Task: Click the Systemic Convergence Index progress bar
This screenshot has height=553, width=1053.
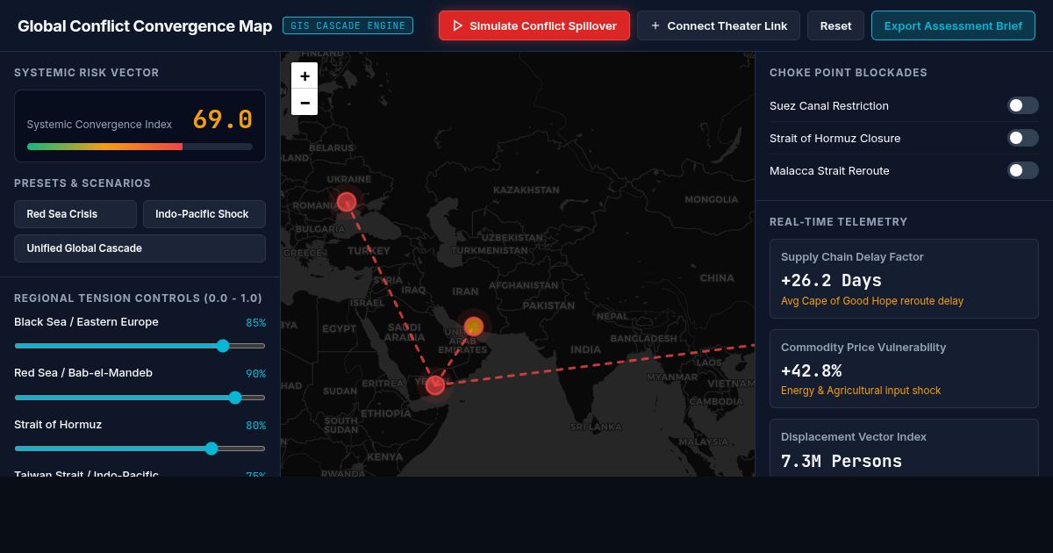Action: click(x=140, y=147)
